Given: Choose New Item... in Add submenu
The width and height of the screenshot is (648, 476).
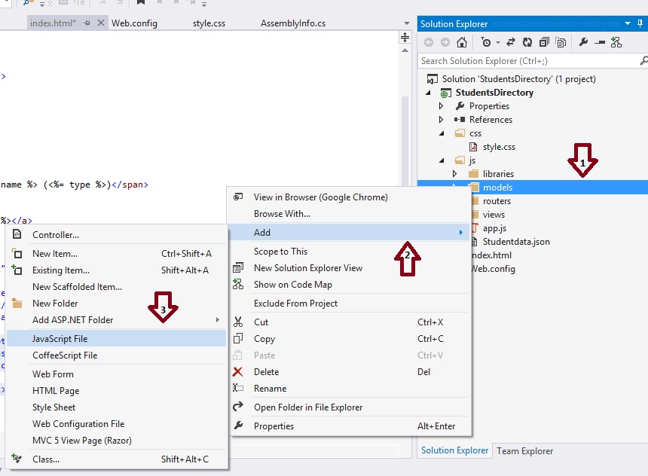Looking at the screenshot, I should [x=117, y=254].
